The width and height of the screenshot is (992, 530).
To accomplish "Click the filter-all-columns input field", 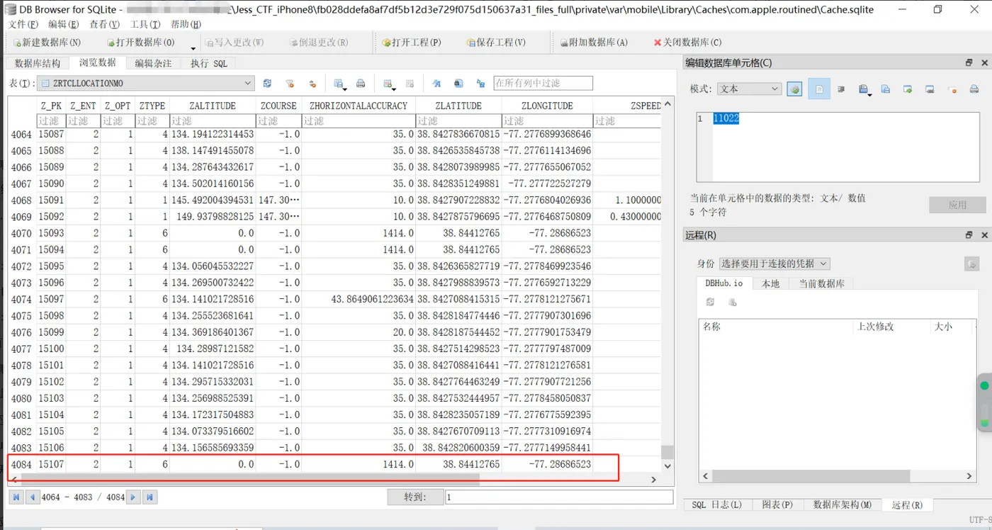I will [543, 83].
